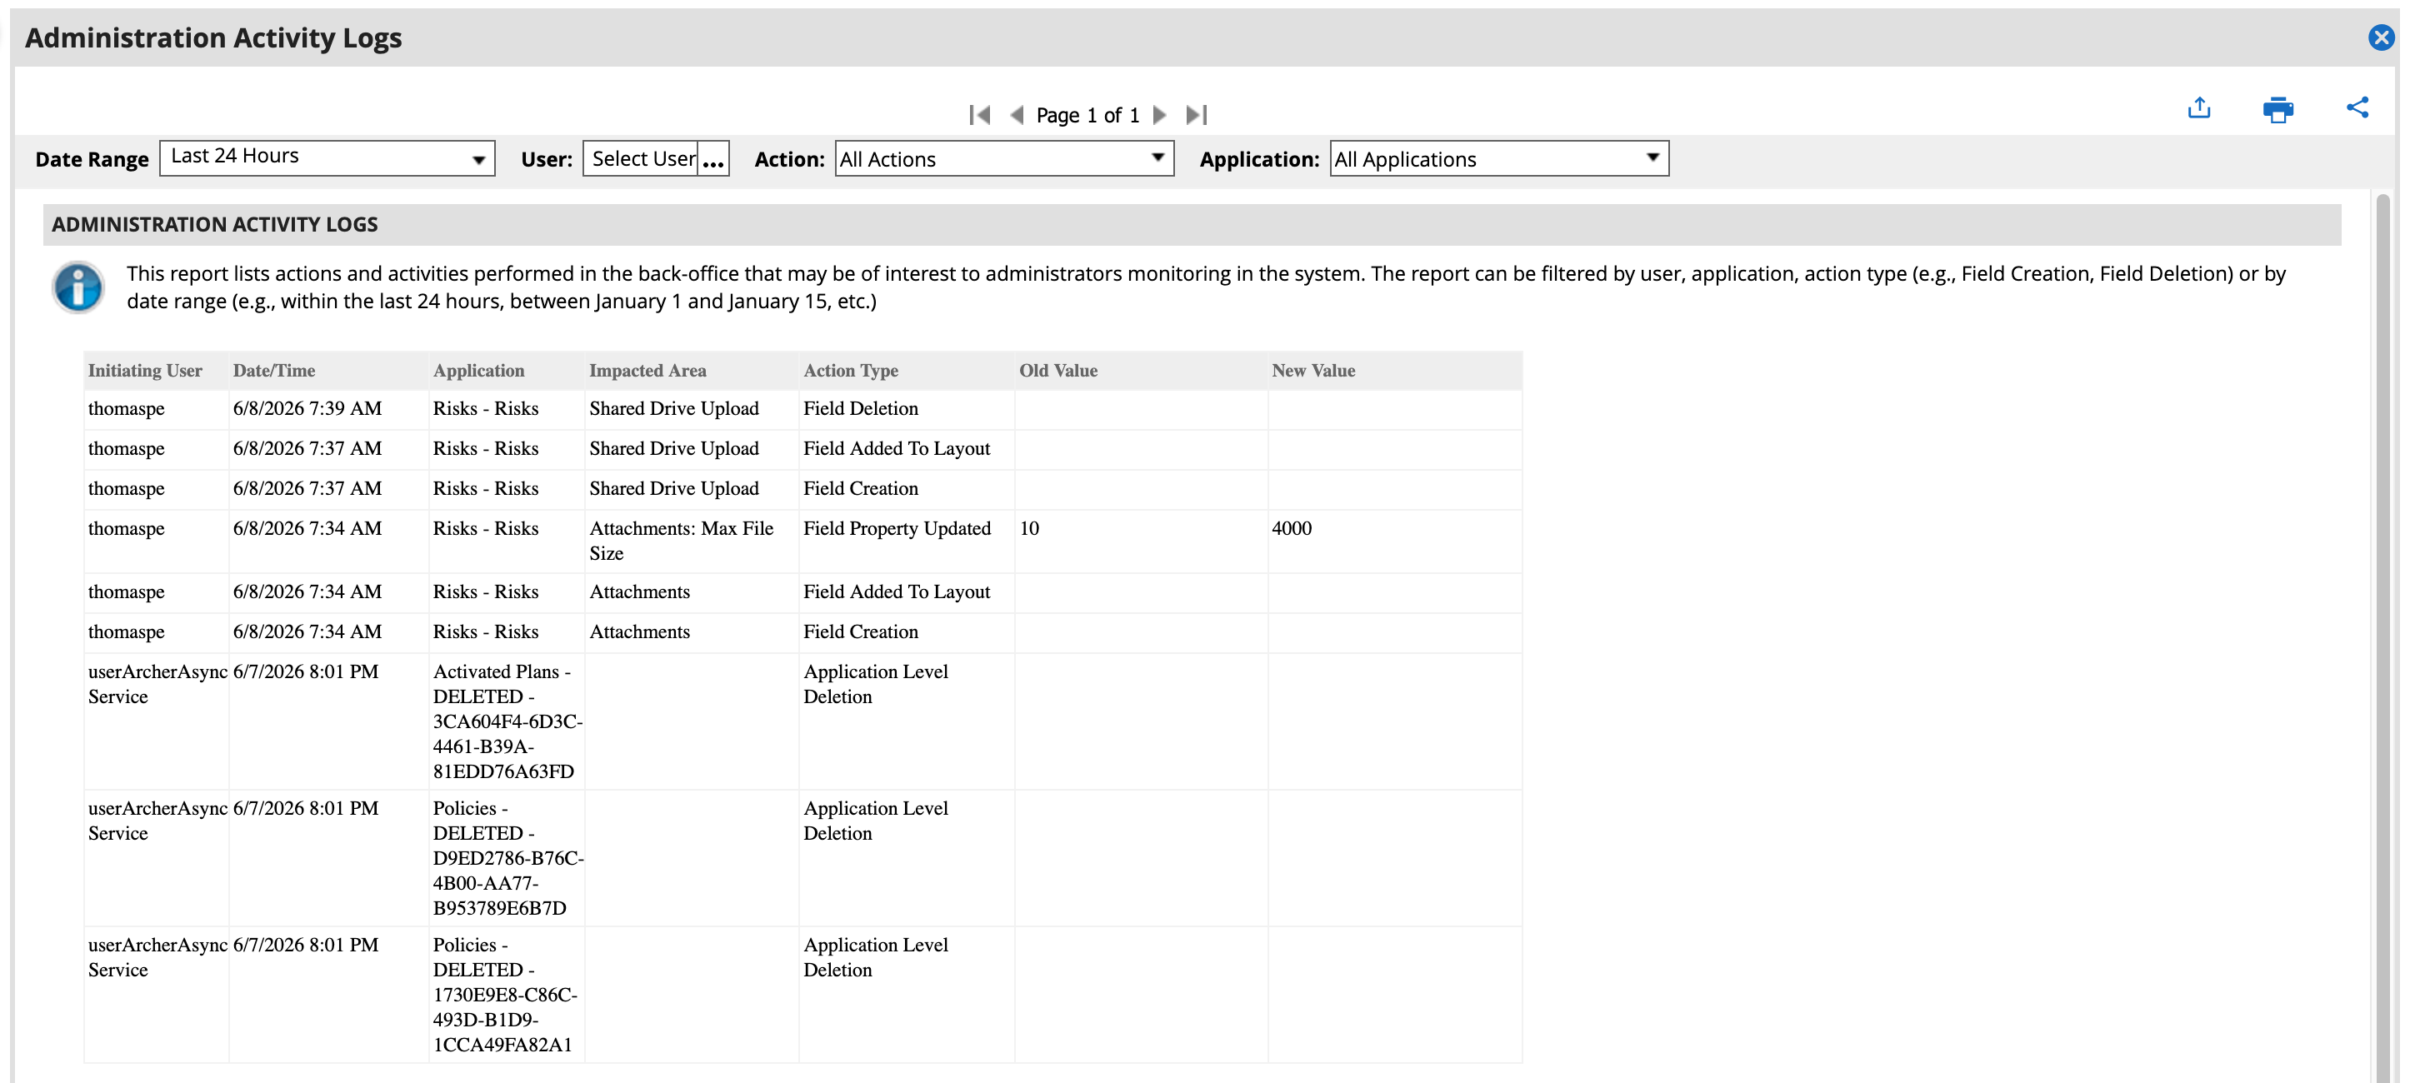Select the Field Deletion action cell
This screenshot has width=2410, height=1083.
907,410
